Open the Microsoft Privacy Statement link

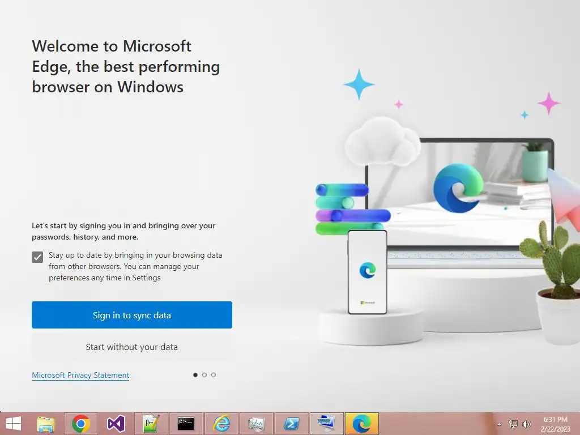tap(80, 375)
